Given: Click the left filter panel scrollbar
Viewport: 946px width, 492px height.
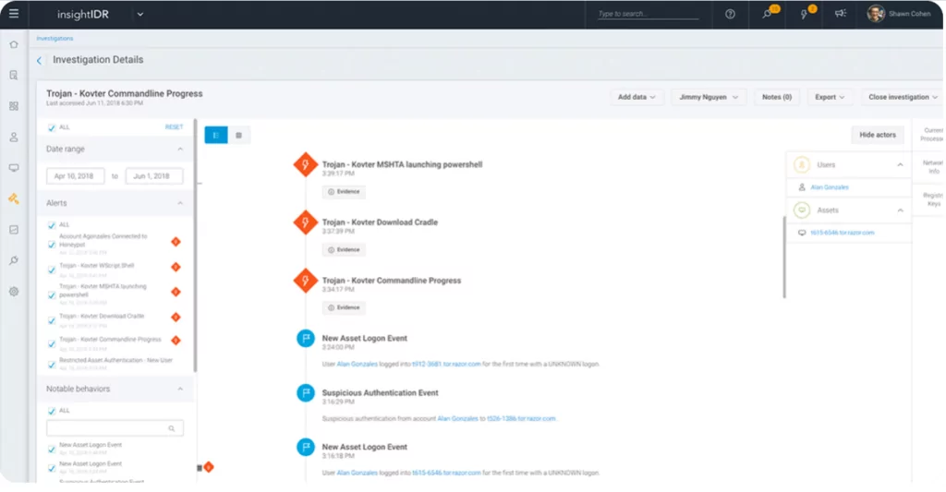Looking at the screenshot, I should coord(195,246).
